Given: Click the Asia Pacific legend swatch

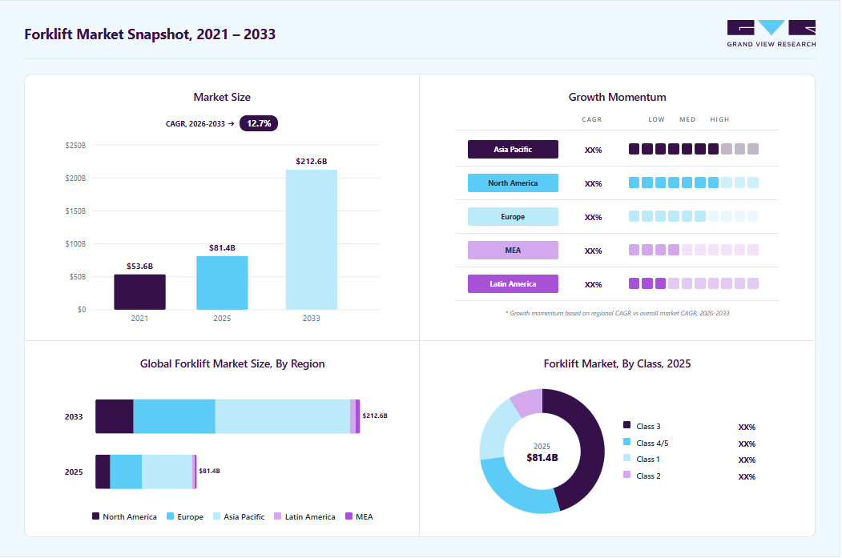Looking at the screenshot, I should [216, 516].
